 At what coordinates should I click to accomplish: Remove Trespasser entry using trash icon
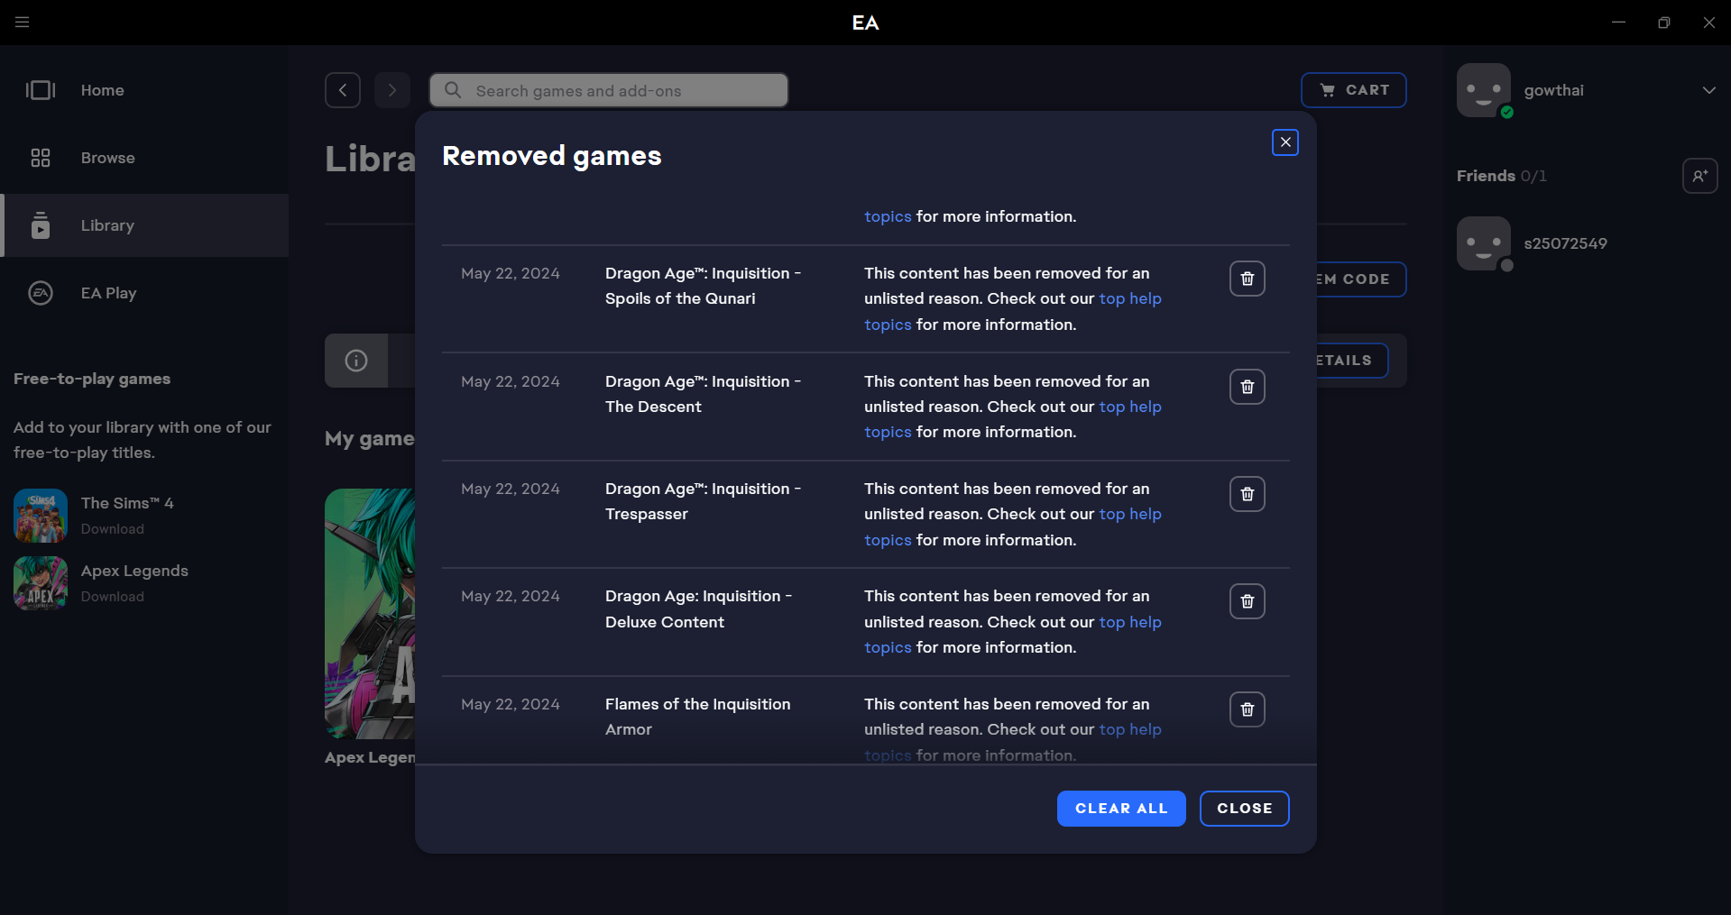1247,494
